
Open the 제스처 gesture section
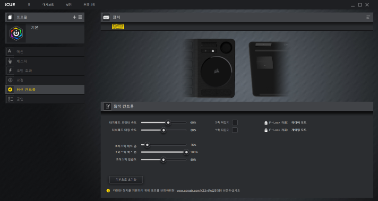pyautogui.click(x=44, y=61)
